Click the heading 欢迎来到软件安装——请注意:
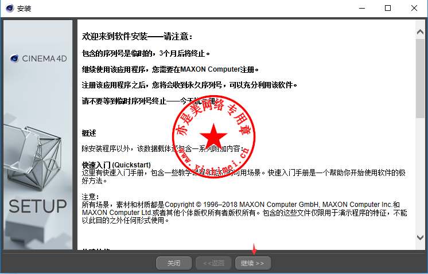428x274 pixels. pos(137,36)
